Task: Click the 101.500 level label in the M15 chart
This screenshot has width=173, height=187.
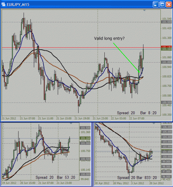Action: pyautogui.click(x=166, y=22)
